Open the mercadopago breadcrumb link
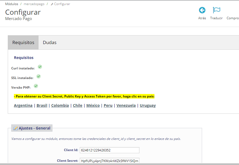Screen dimensions: 239x165 click(34, 4)
